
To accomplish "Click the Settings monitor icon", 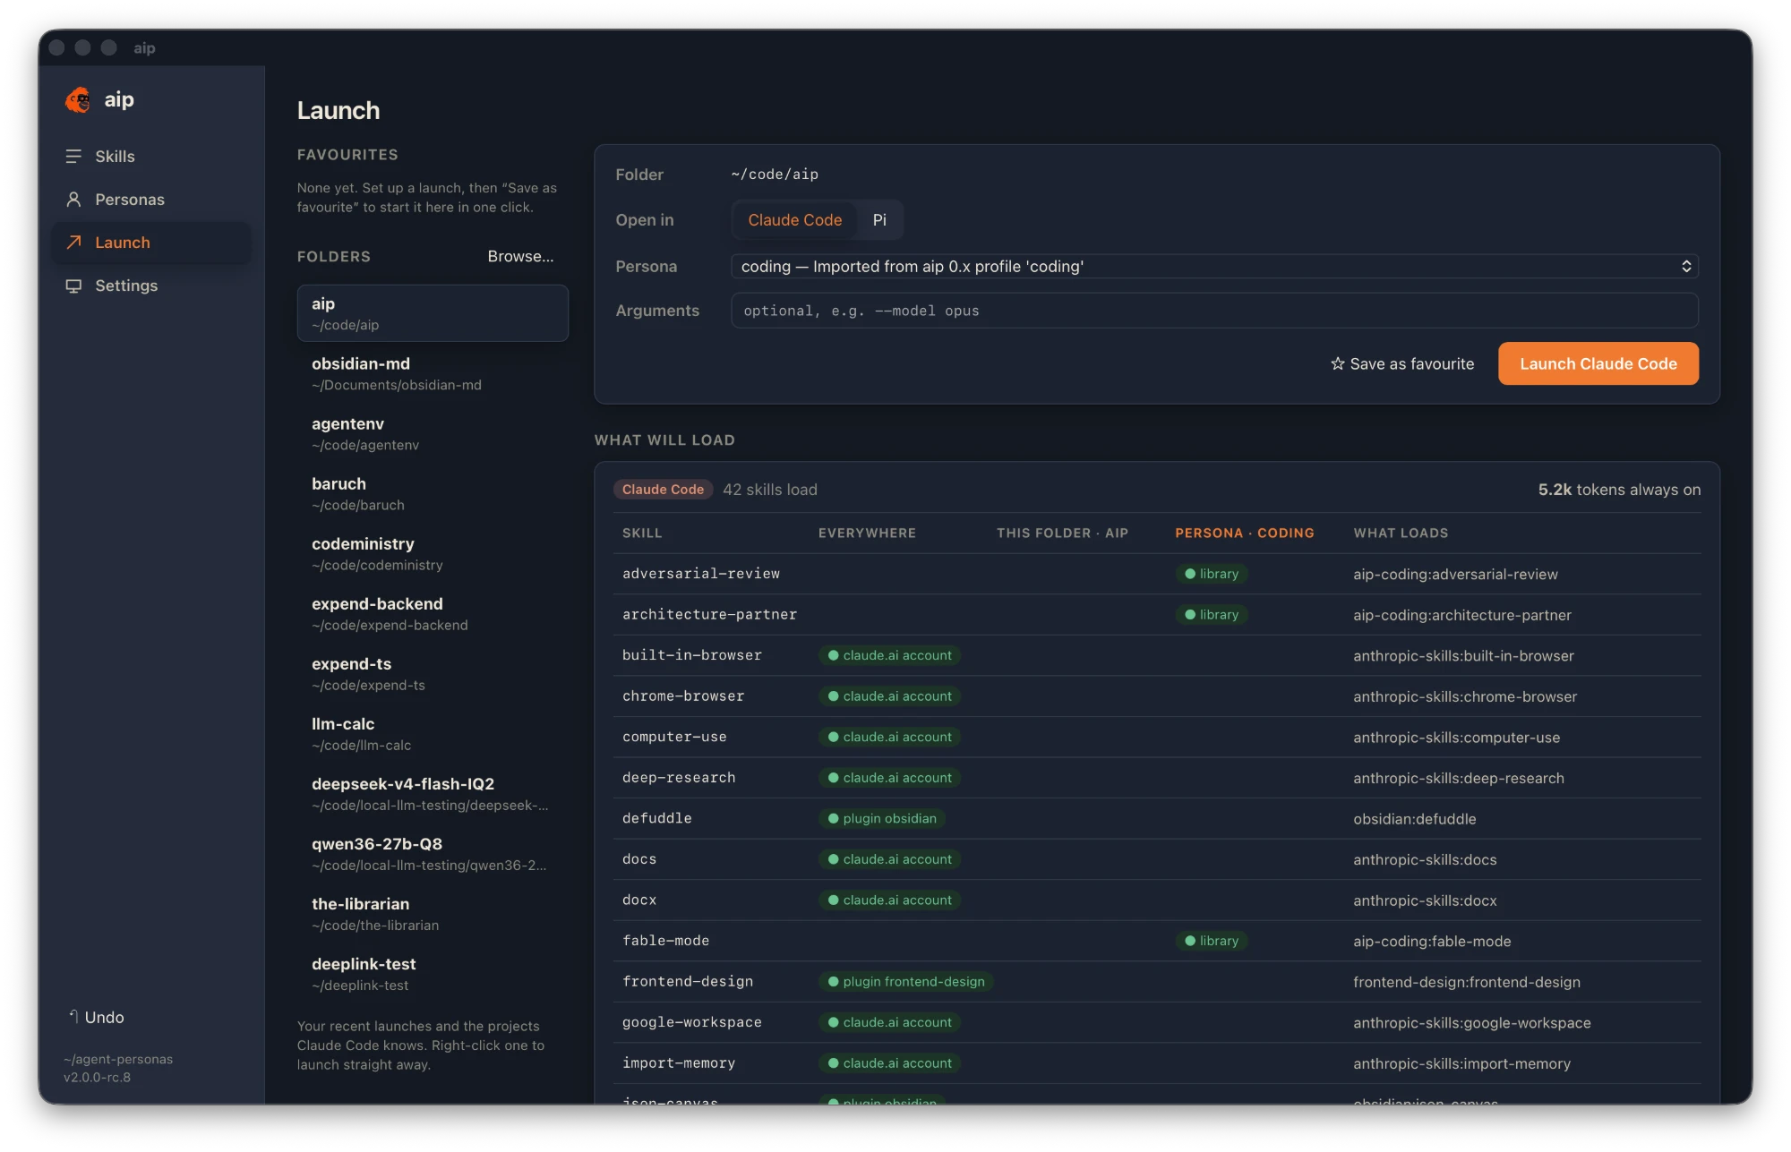I will 73,286.
